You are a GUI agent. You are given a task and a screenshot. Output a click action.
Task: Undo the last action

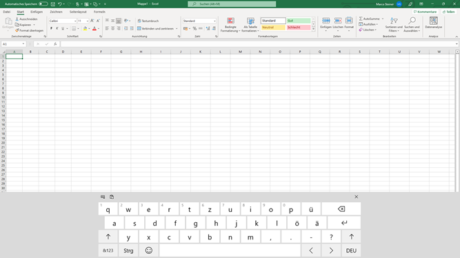click(59, 4)
